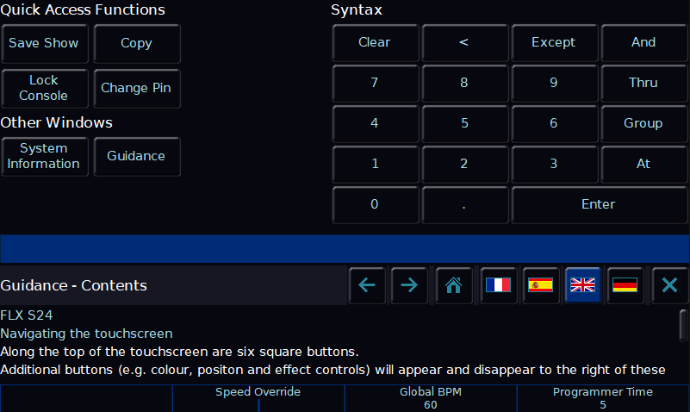
Task: Open the System Information window
Action: tap(45, 156)
